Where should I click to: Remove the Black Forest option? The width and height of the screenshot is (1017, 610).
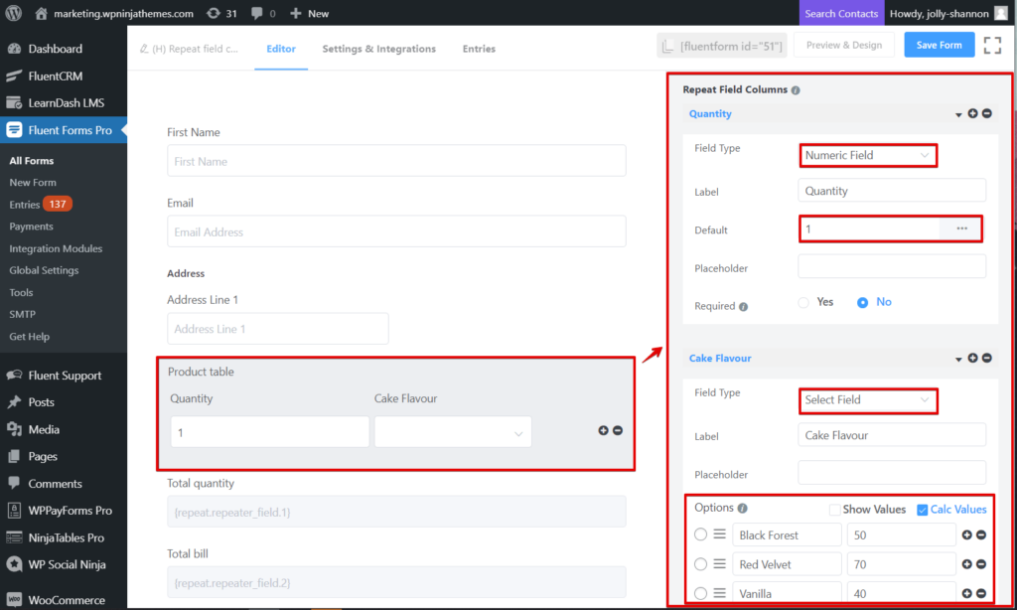[980, 534]
